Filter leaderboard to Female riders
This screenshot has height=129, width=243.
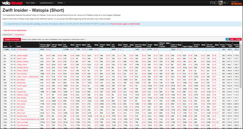pos(238,39)
